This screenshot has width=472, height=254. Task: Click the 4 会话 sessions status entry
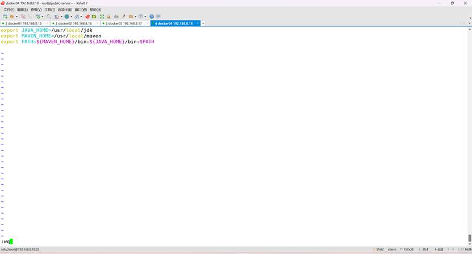point(439,249)
